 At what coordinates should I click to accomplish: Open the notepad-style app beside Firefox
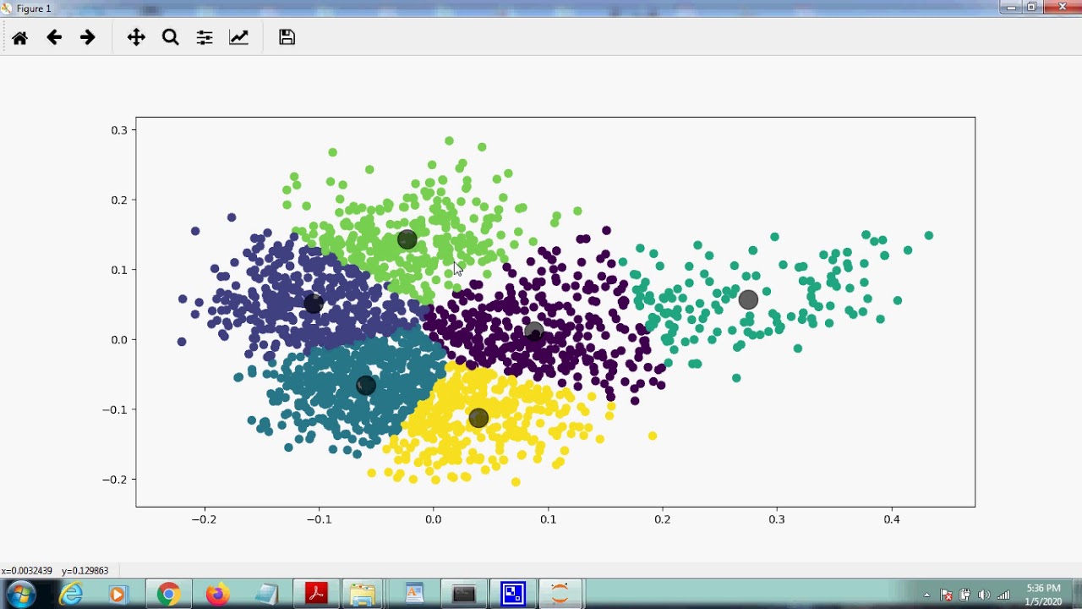click(x=266, y=595)
